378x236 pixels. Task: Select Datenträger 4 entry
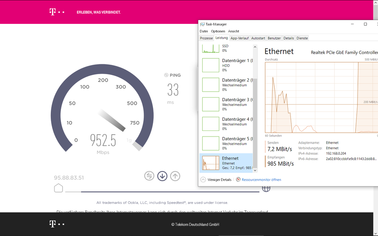(x=226, y=124)
